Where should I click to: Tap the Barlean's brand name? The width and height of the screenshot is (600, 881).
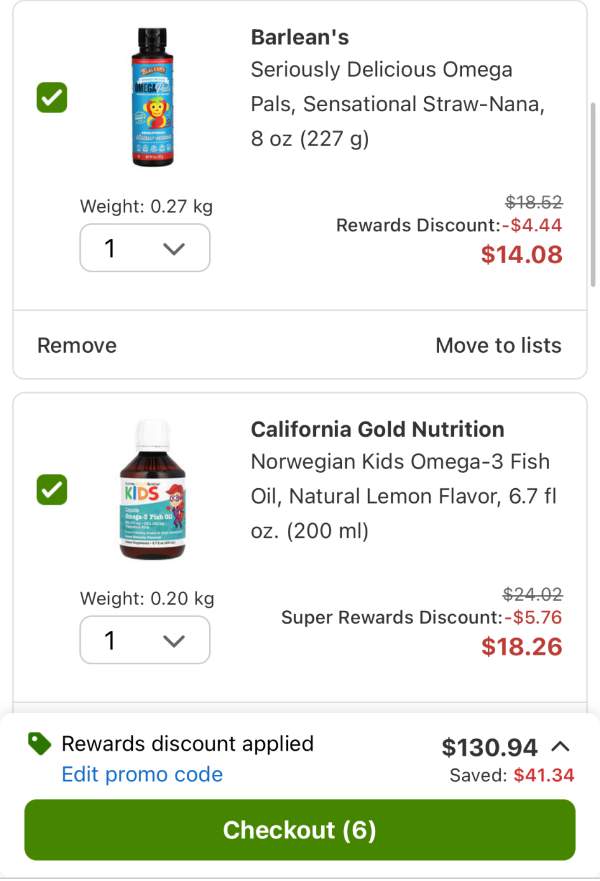coord(300,38)
